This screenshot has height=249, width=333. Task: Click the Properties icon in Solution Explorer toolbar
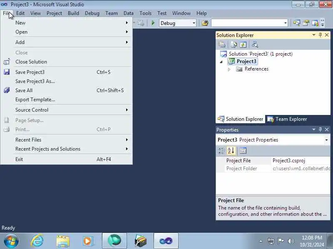pos(222,44)
